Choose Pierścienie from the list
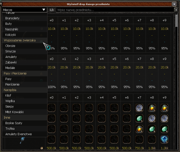The width and height of the screenshot is (180, 152). (x=12, y=85)
